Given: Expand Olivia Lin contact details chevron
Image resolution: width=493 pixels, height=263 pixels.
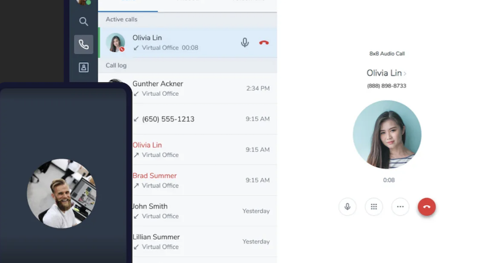Looking at the screenshot, I should [405, 74].
